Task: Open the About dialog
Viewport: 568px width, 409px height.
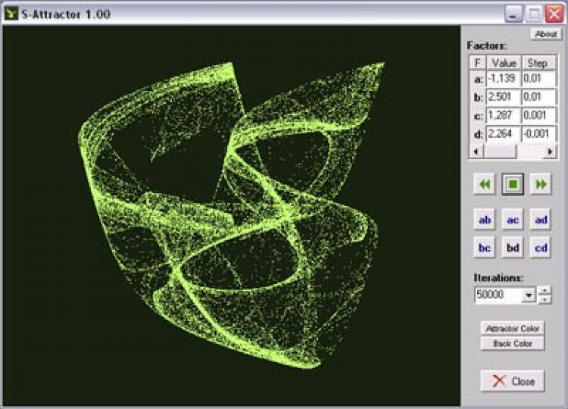Action: pos(546,34)
